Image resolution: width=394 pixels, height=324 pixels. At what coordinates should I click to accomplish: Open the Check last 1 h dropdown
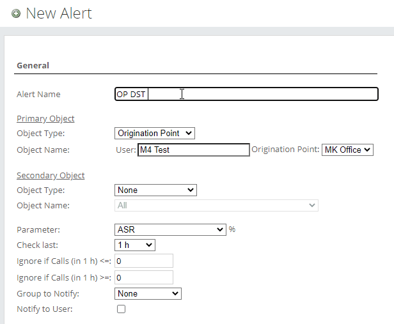[135, 245]
